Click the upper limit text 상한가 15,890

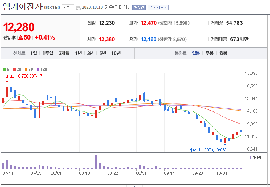(174, 23)
